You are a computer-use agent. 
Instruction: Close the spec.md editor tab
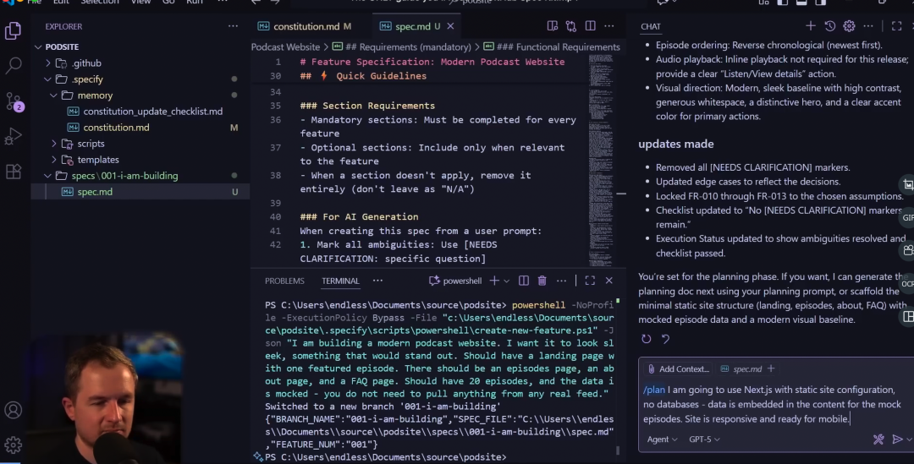pos(450,26)
